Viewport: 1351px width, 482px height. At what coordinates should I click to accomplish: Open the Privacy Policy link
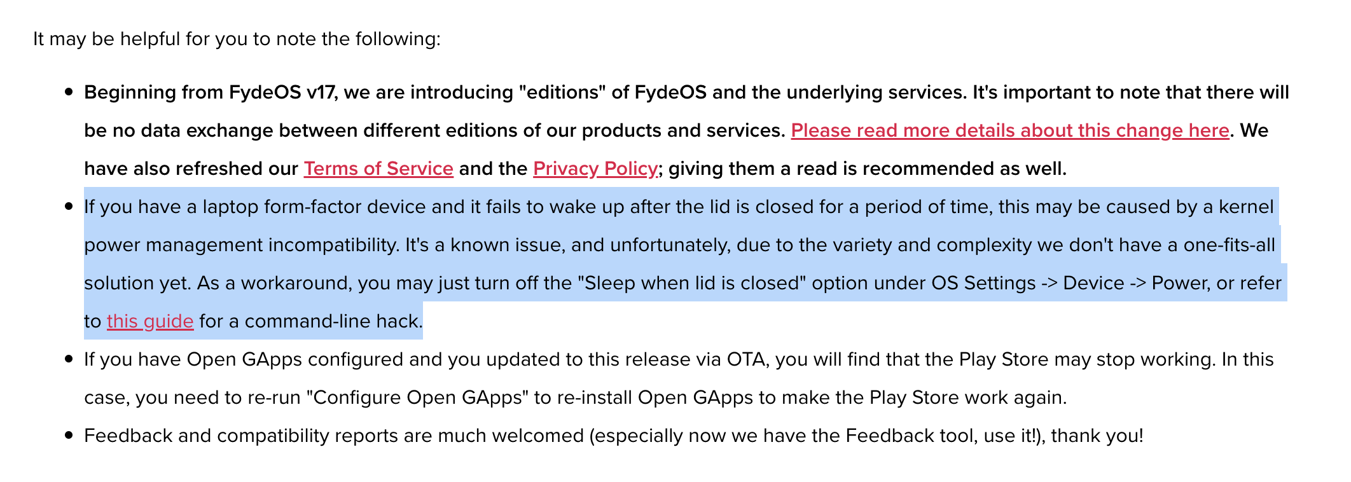595,169
